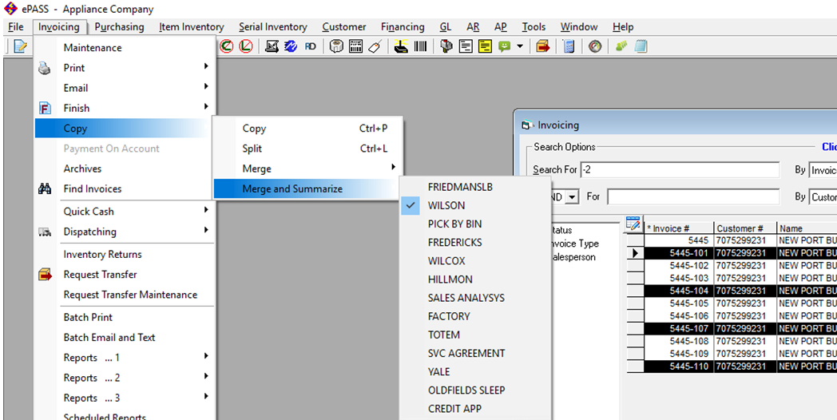The width and height of the screenshot is (837, 420).
Task: Sort by the Customer # column header
Action: (744, 228)
